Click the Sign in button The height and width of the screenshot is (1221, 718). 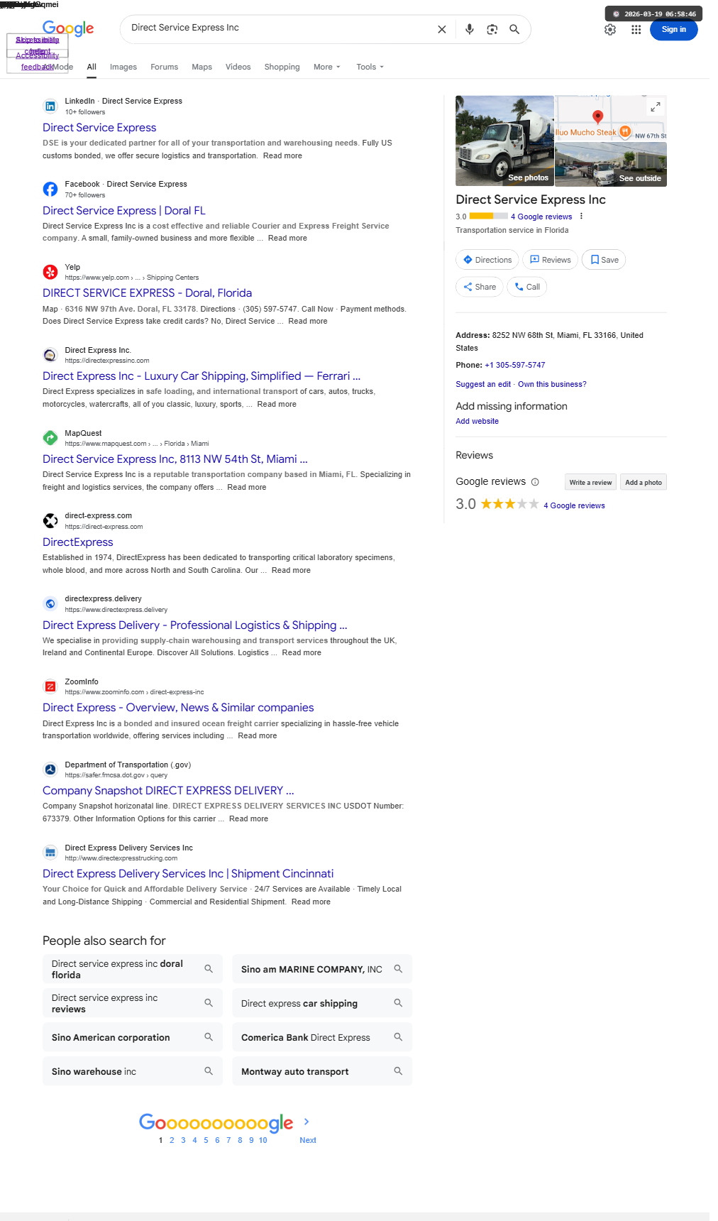click(x=673, y=30)
